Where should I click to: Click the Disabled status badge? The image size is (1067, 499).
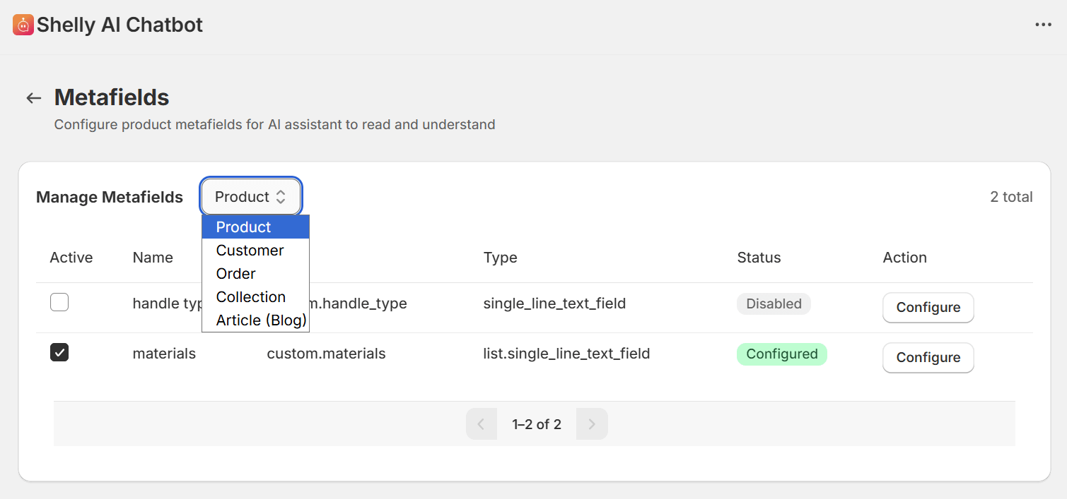(774, 304)
